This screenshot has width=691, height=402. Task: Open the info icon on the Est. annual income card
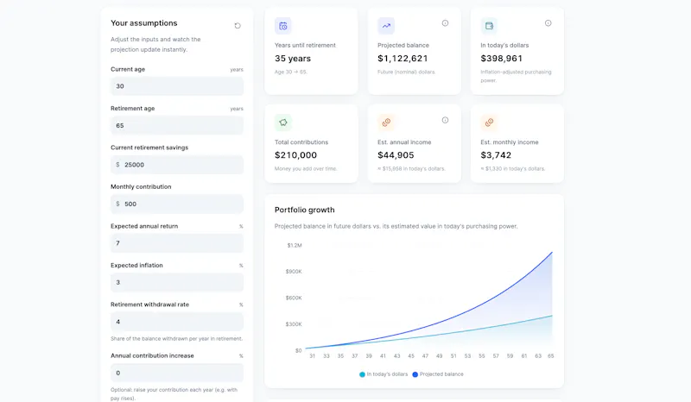(445, 120)
